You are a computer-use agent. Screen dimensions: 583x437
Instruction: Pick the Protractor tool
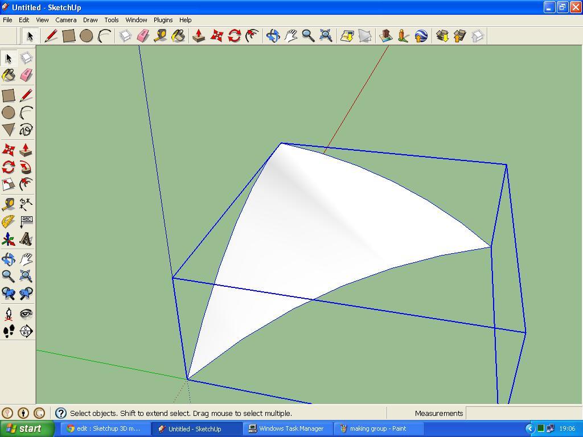(x=9, y=221)
